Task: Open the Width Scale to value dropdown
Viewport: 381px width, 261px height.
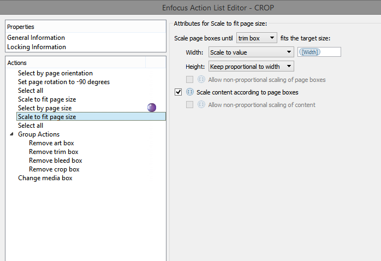Action: pyautogui.click(x=251, y=52)
